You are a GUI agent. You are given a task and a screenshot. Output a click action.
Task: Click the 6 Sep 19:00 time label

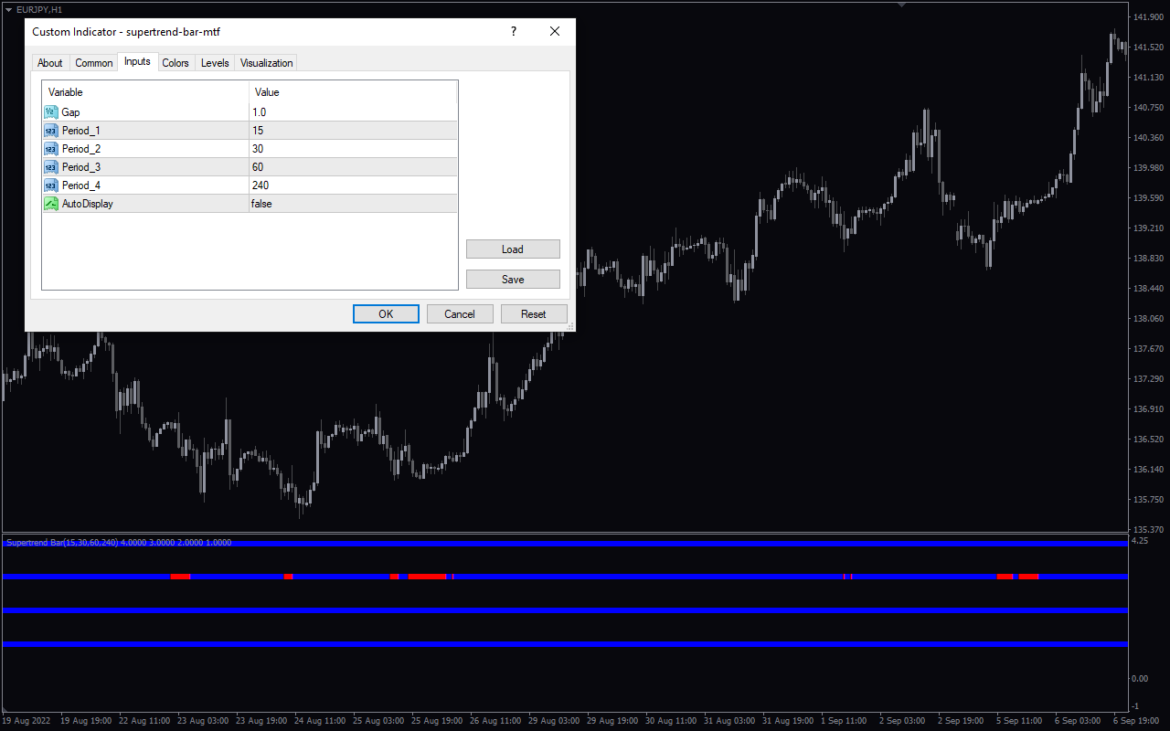tap(1138, 720)
